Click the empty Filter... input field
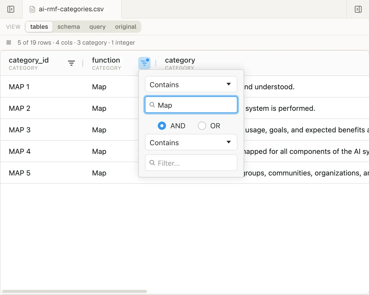 click(x=191, y=163)
